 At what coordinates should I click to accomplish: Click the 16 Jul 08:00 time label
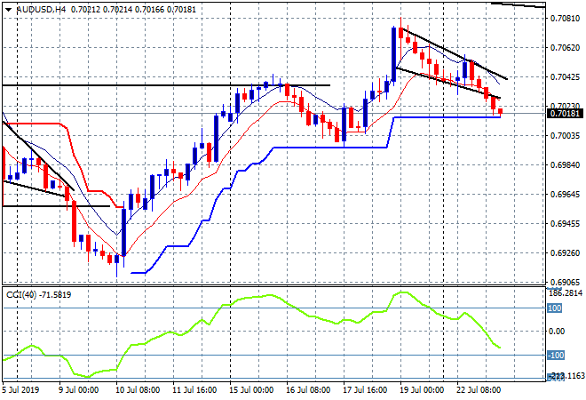(x=308, y=390)
